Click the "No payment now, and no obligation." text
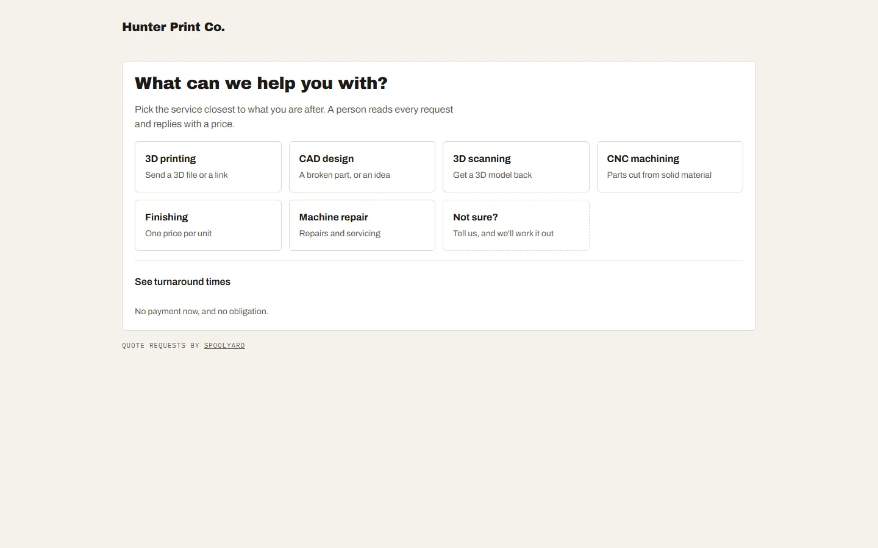 pyautogui.click(x=201, y=311)
